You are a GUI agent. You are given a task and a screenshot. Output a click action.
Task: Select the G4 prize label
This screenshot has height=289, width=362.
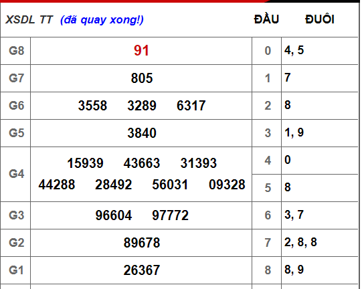pos(16,174)
